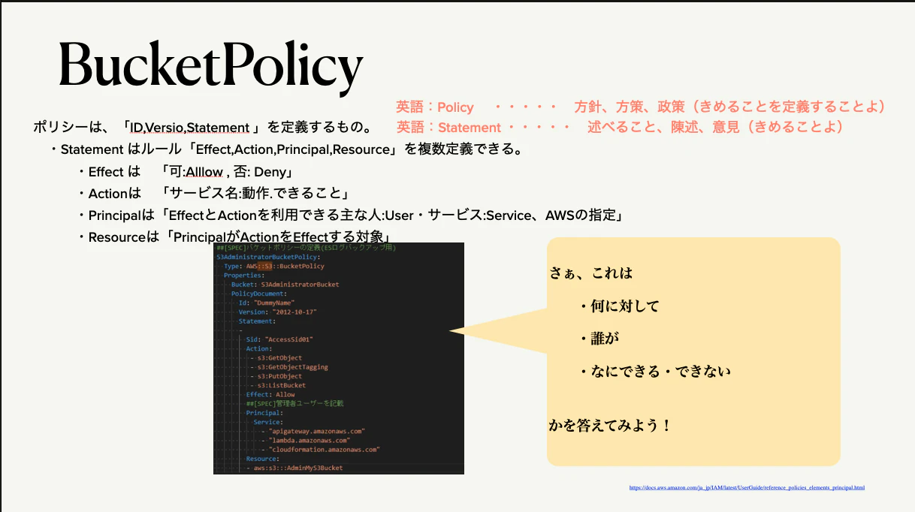Click the 's3:GetObjectTagging' code line
915x512 pixels.
(289, 367)
